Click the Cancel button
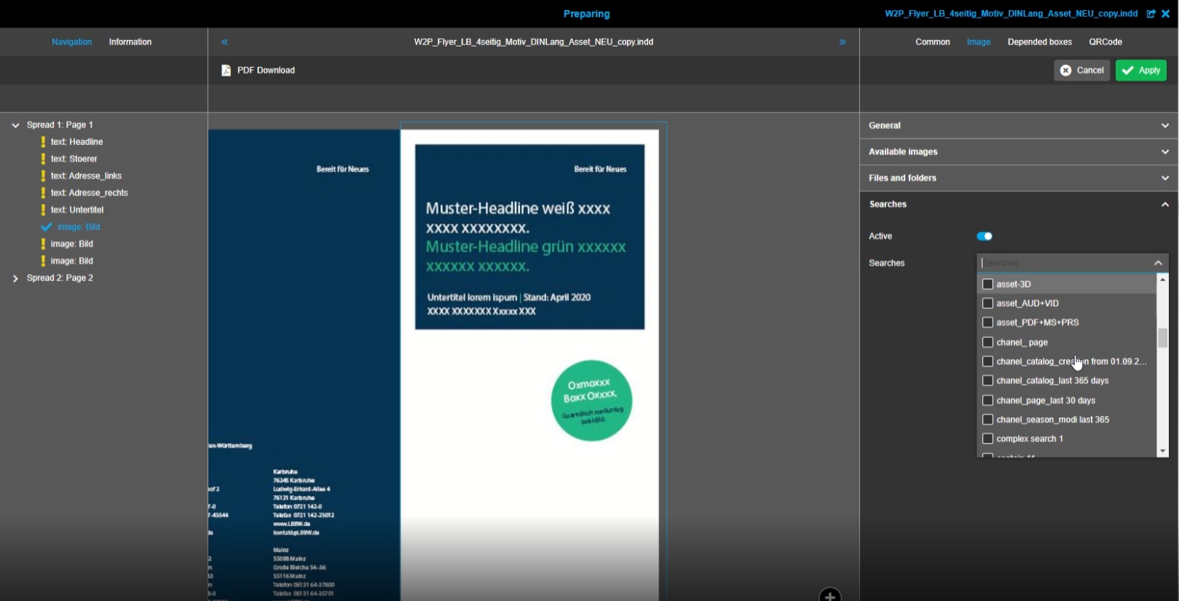 [x=1081, y=71]
